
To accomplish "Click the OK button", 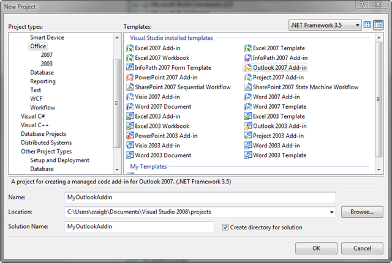I will (316, 248).
